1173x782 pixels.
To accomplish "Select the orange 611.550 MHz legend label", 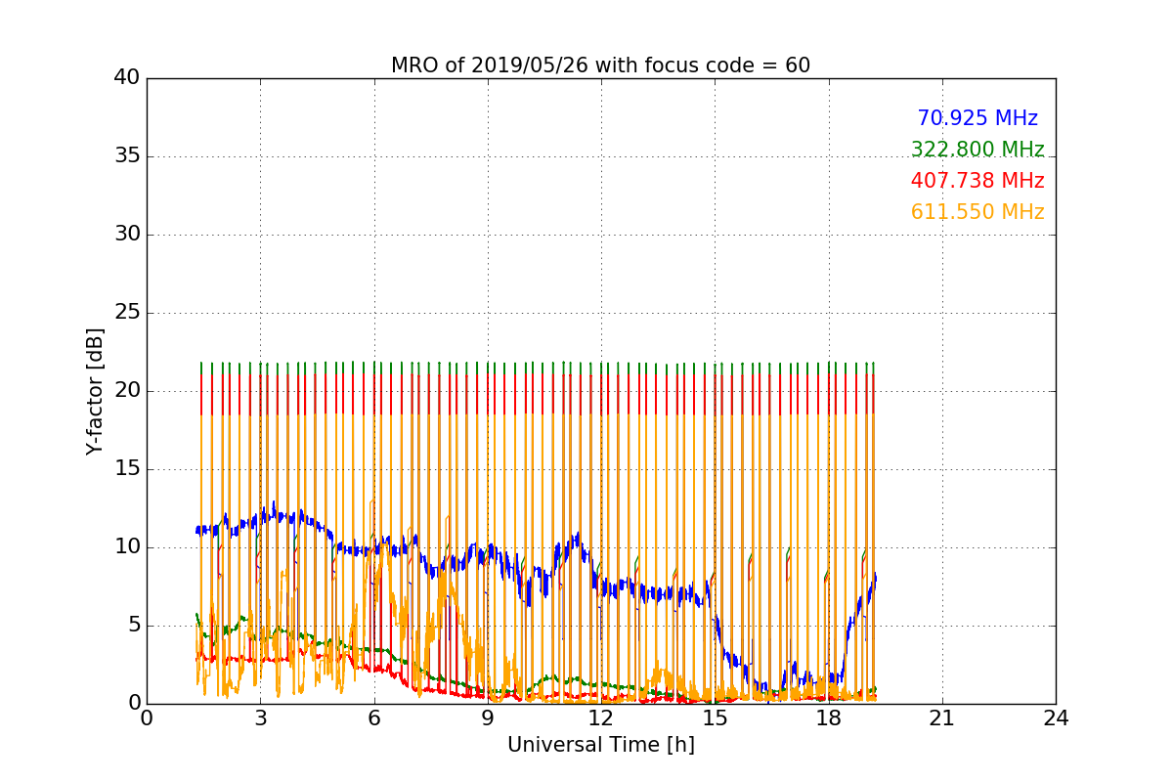I will coord(977,212).
